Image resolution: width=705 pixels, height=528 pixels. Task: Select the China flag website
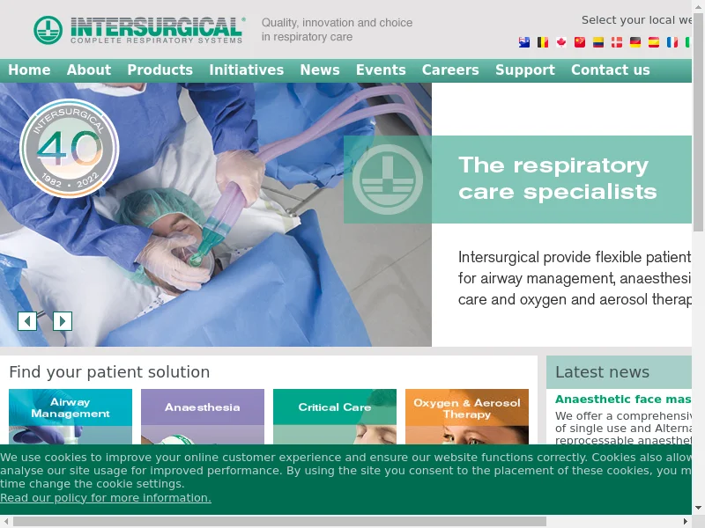pyautogui.click(x=580, y=42)
